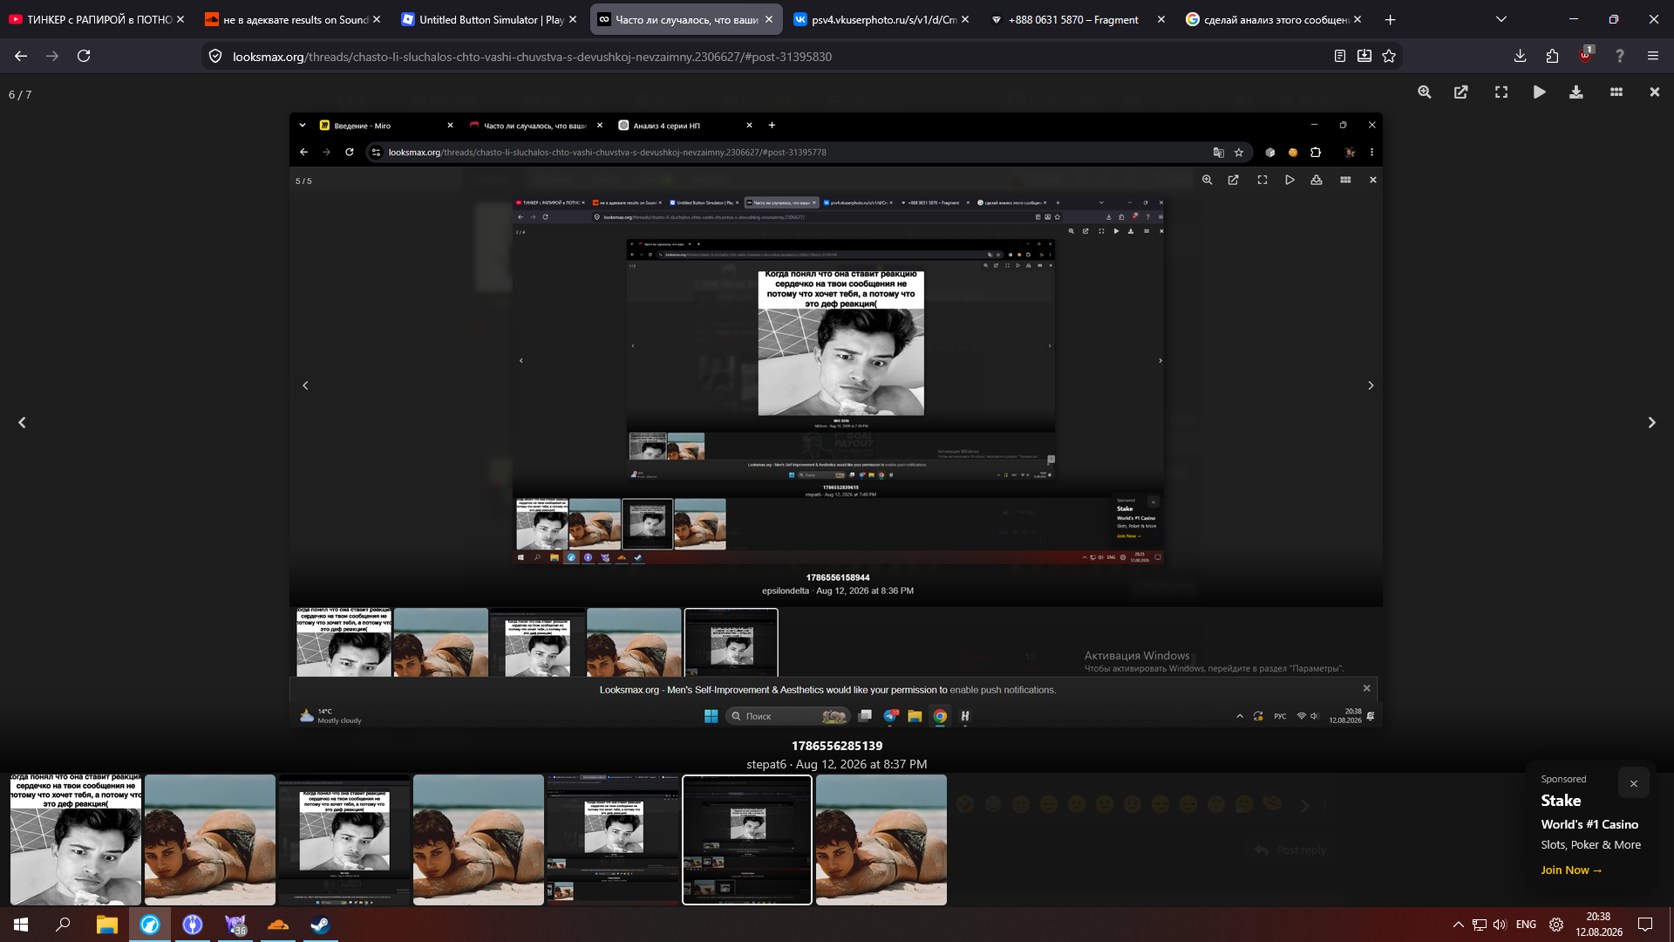Open the cat icon app with 36 badge
The height and width of the screenshot is (942, 1674).
235,925
